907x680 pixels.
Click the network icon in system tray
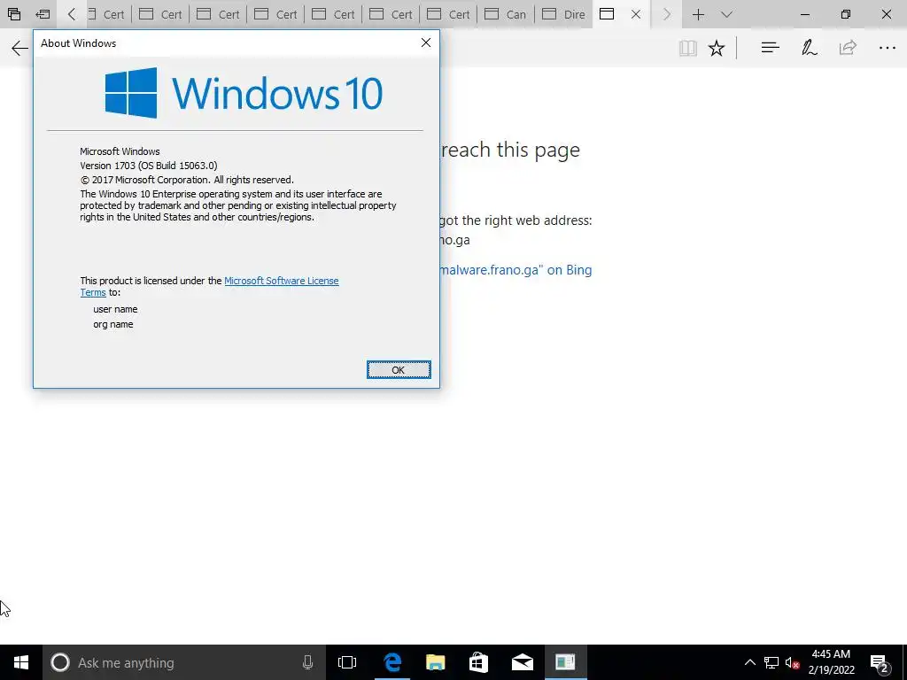point(771,662)
